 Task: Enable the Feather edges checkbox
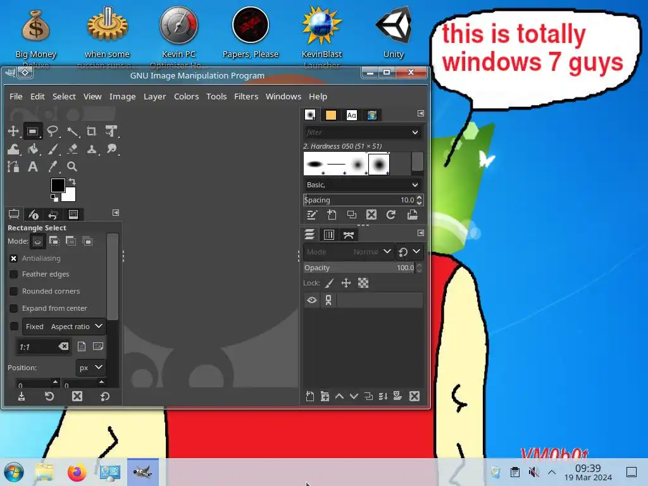pos(14,274)
